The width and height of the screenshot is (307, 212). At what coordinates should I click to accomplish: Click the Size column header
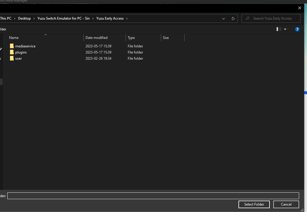point(166,37)
